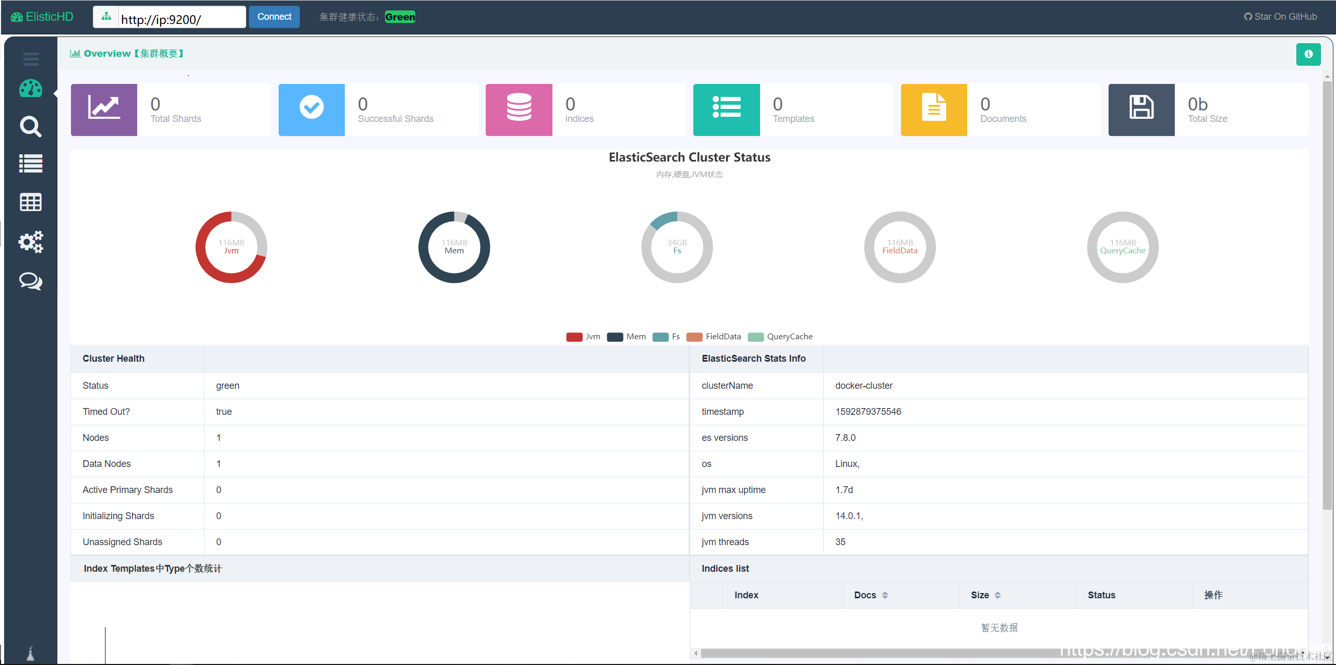Image resolution: width=1336 pixels, height=665 pixels.
Task: Click the hamburger menu icon in sidebar
Action: [x=31, y=59]
